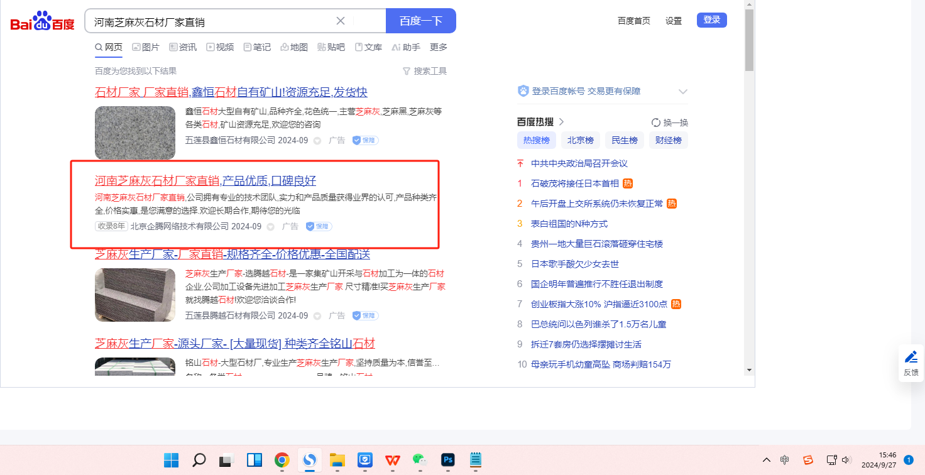
Task: Click the 换一换 refresh icon
Action: pos(656,123)
